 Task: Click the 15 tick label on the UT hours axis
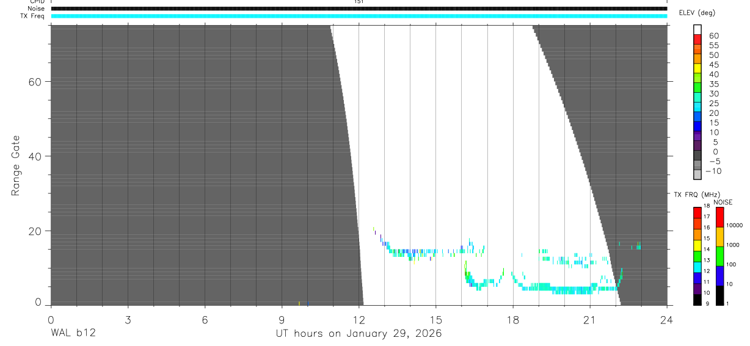point(435,319)
